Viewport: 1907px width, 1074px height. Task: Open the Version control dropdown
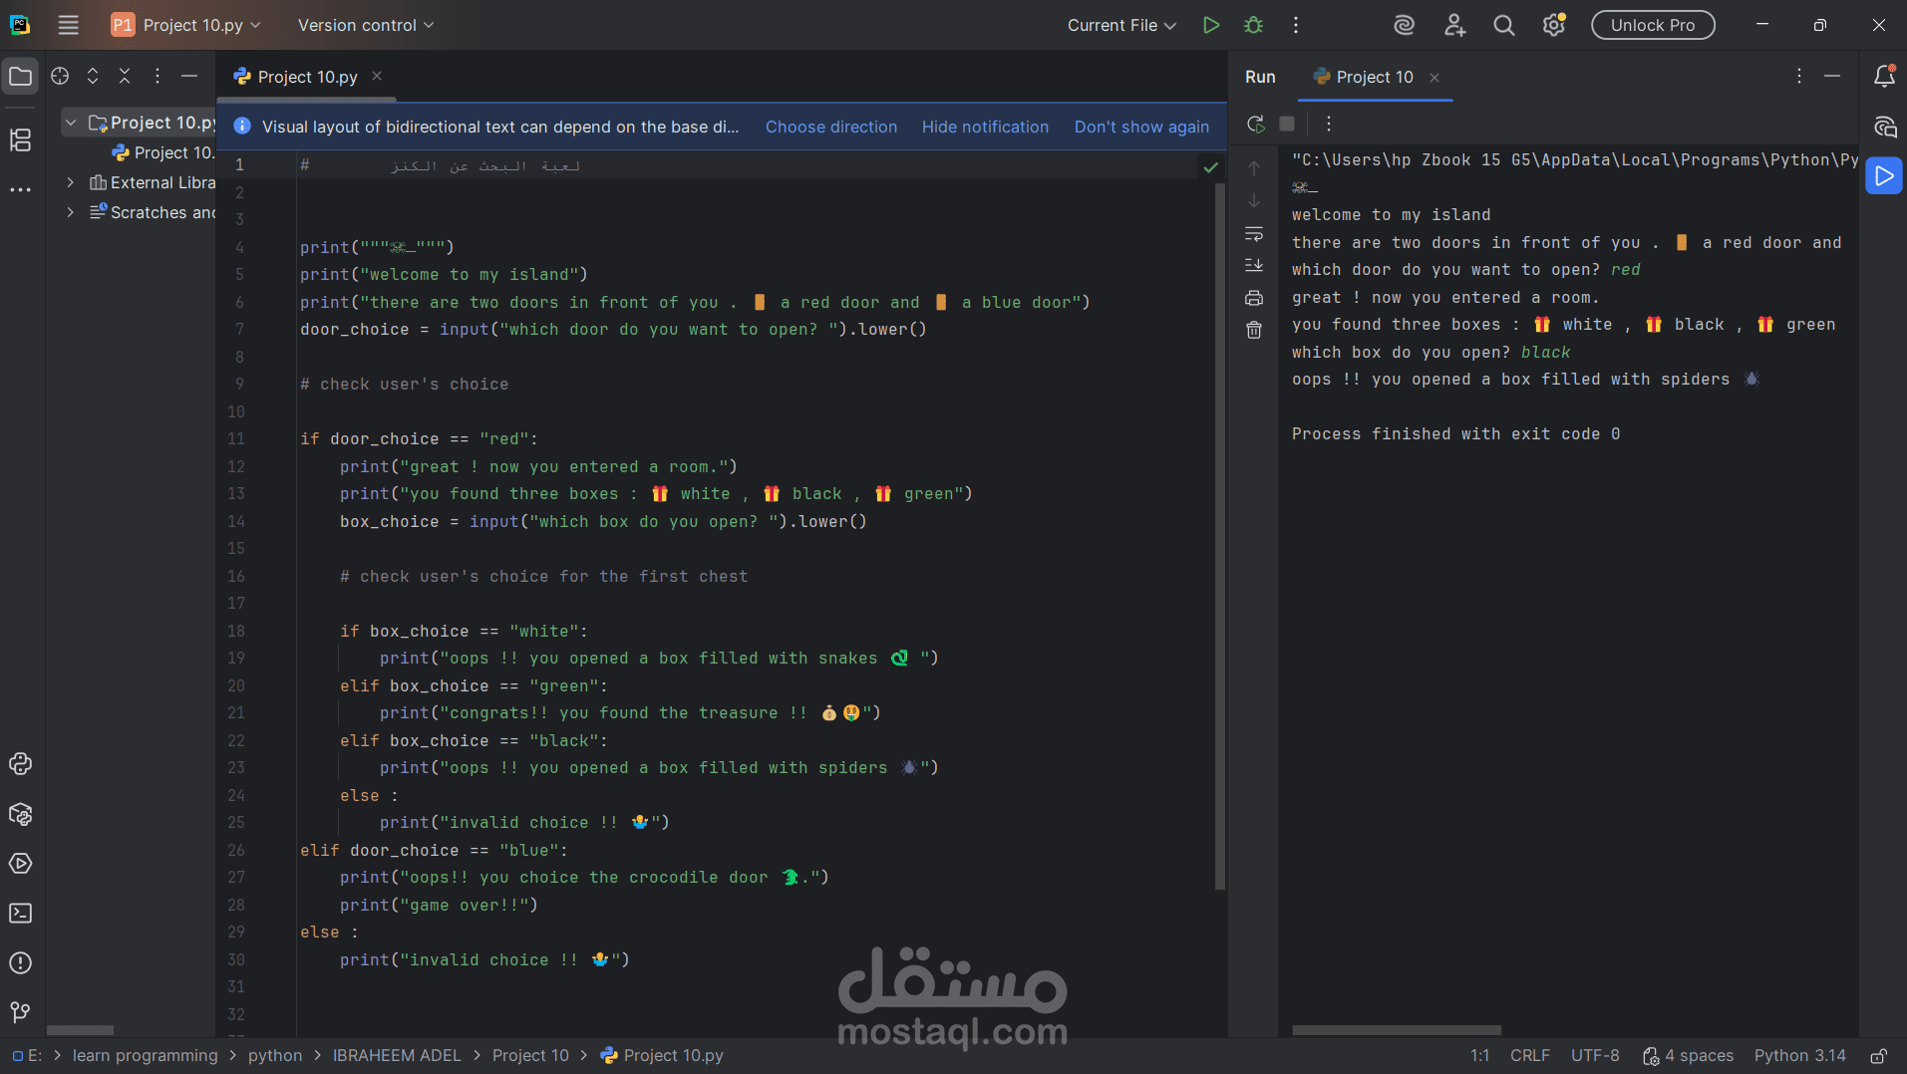coord(364,25)
